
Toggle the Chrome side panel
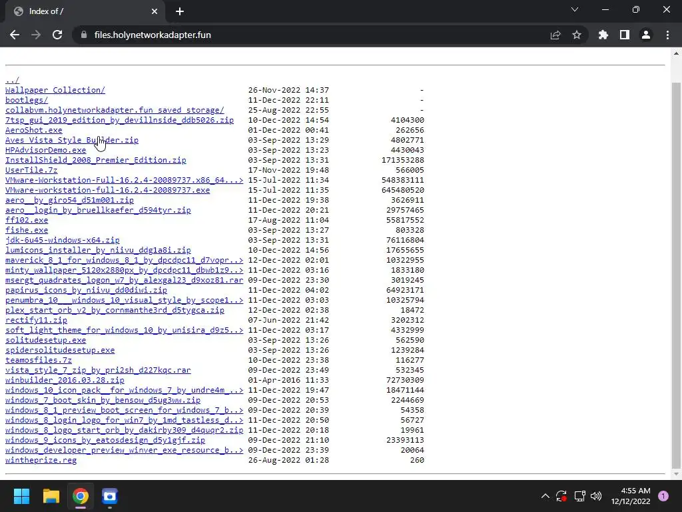coord(625,35)
